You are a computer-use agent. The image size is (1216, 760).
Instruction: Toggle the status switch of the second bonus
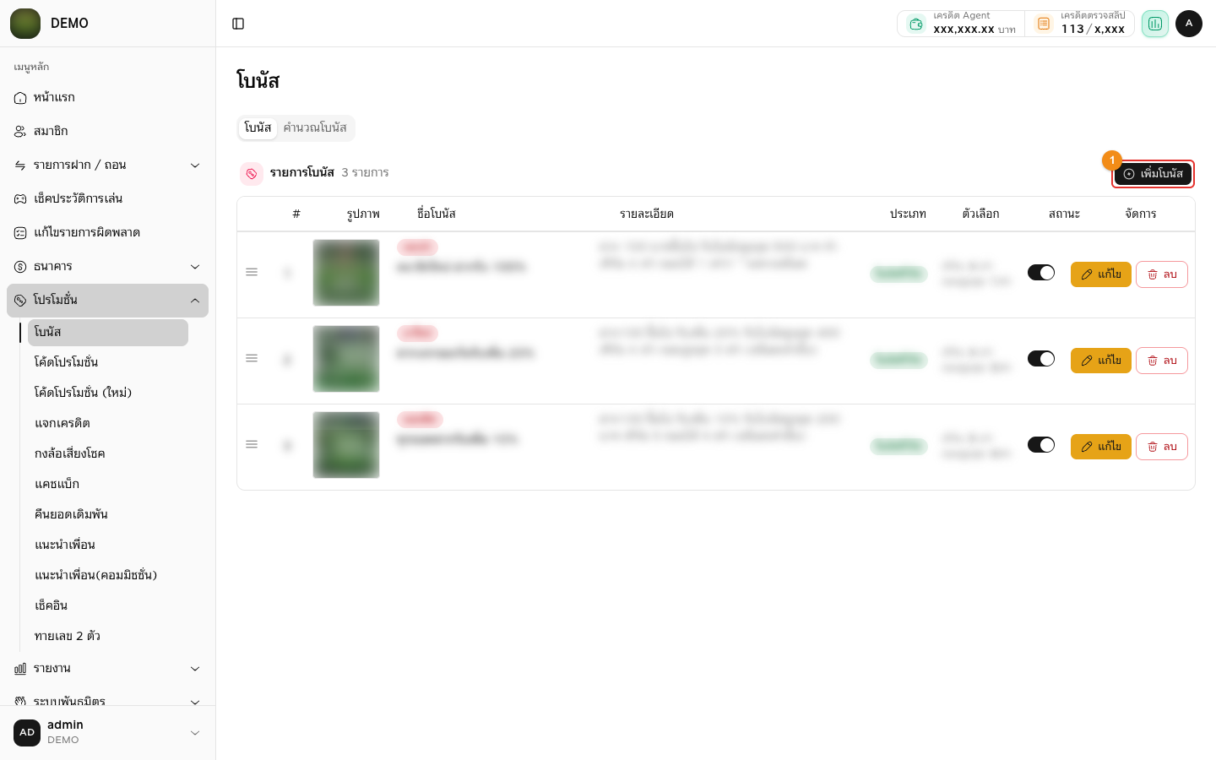pyautogui.click(x=1041, y=359)
